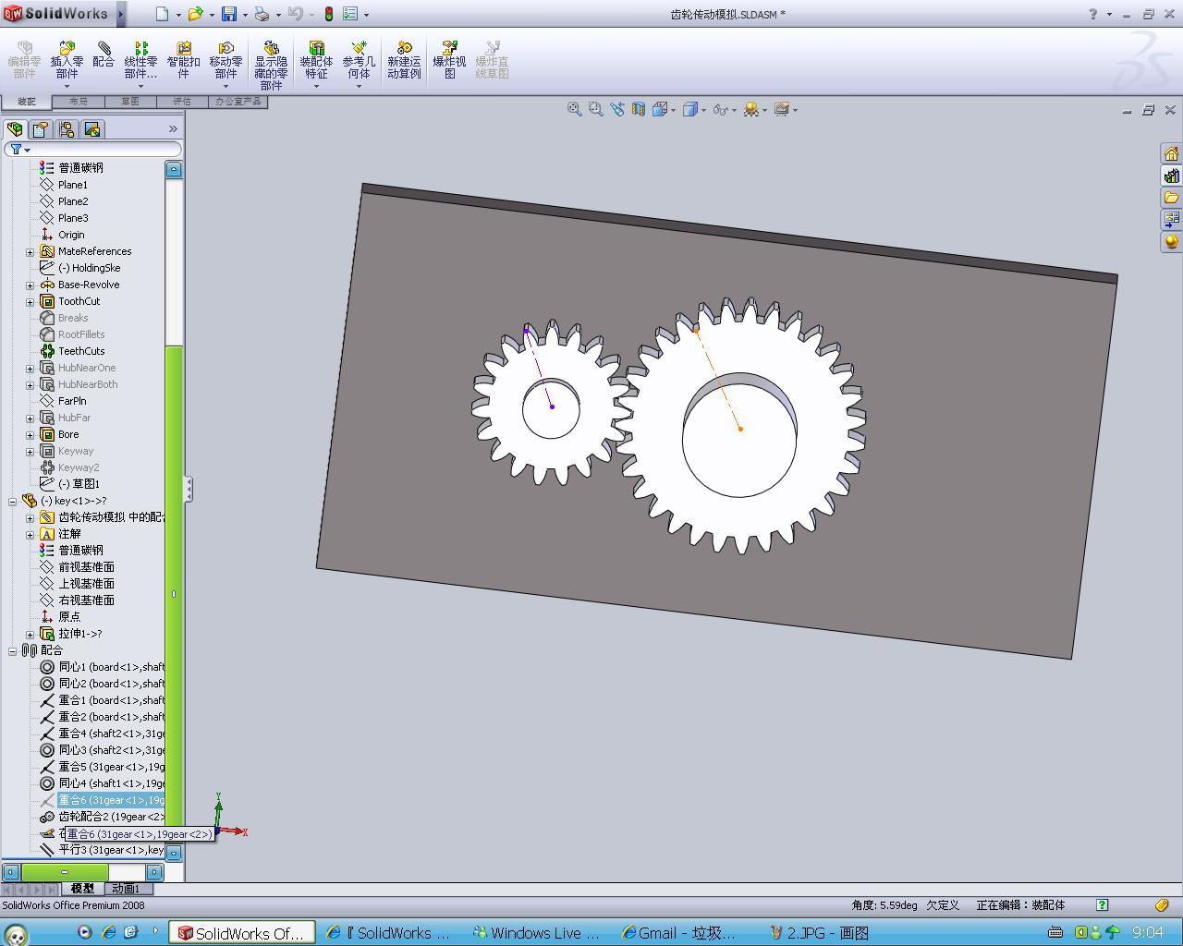This screenshot has height=946, width=1183.
Task: Open the 布局 (Layout) ribbon tab
Action: (x=78, y=102)
